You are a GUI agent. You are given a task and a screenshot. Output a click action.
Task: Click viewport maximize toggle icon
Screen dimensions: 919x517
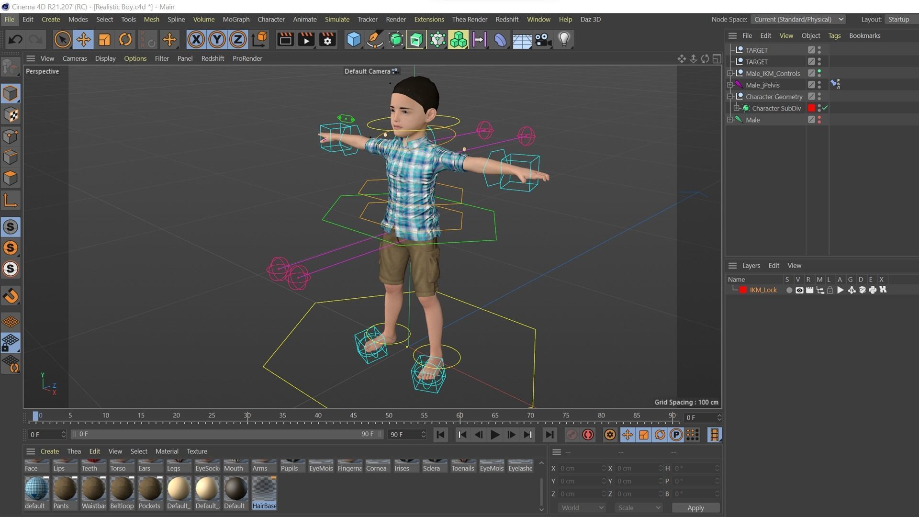click(717, 58)
